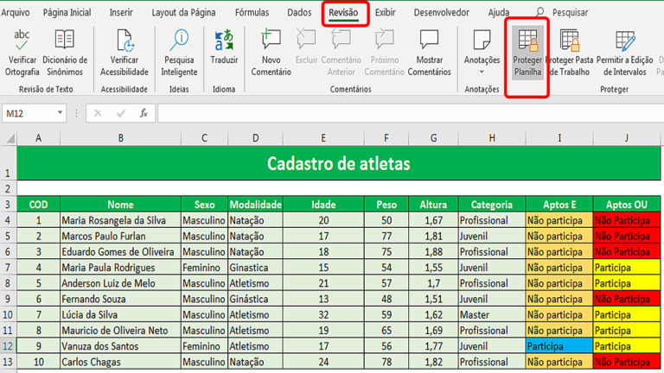Go to Comentário Anterior
Viewport: 664px width, 373px height.
point(341,53)
